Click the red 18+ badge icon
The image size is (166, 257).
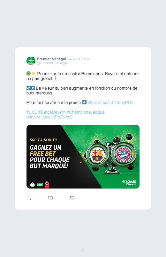point(47,185)
